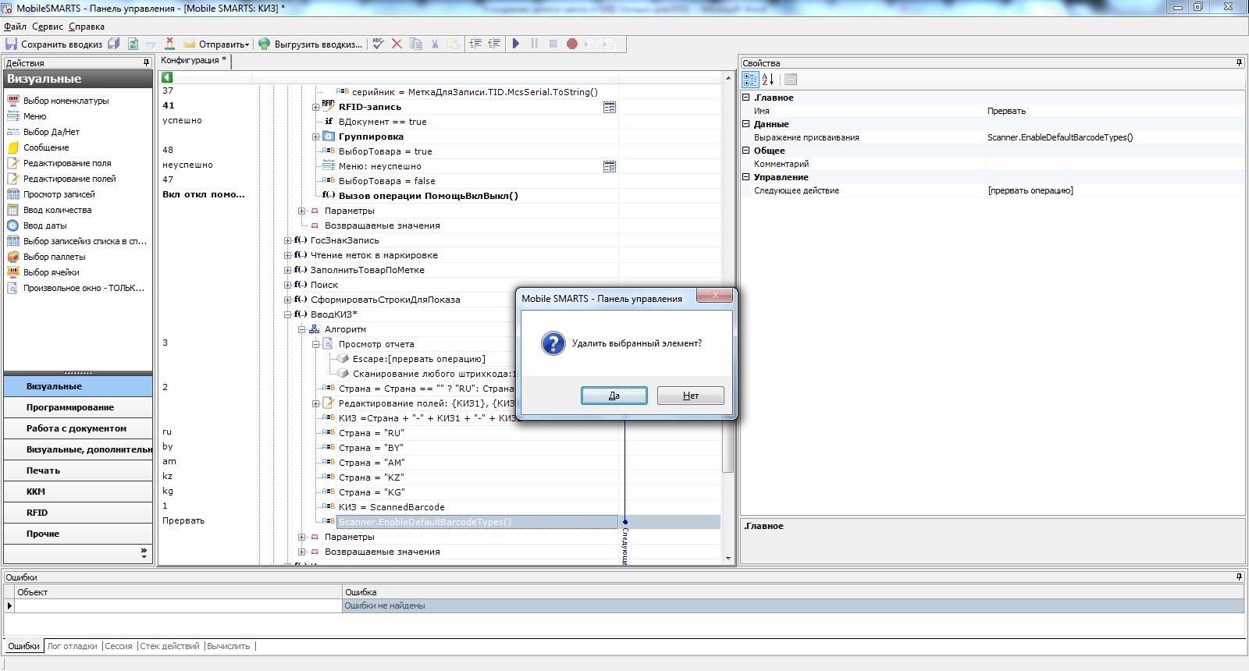The height and width of the screenshot is (671, 1249).
Task: Sort properties alphabetically
Action: point(768,80)
